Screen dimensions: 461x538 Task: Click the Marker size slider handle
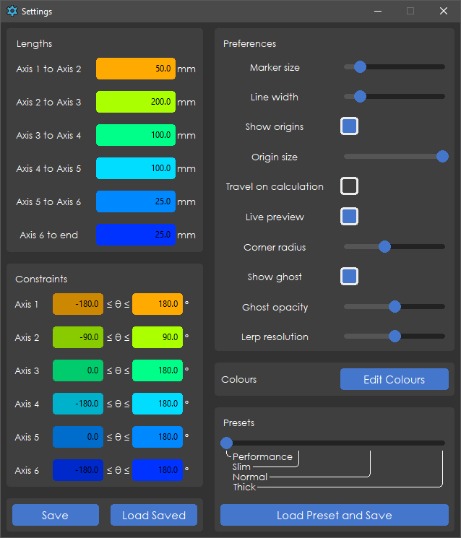[360, 67]
